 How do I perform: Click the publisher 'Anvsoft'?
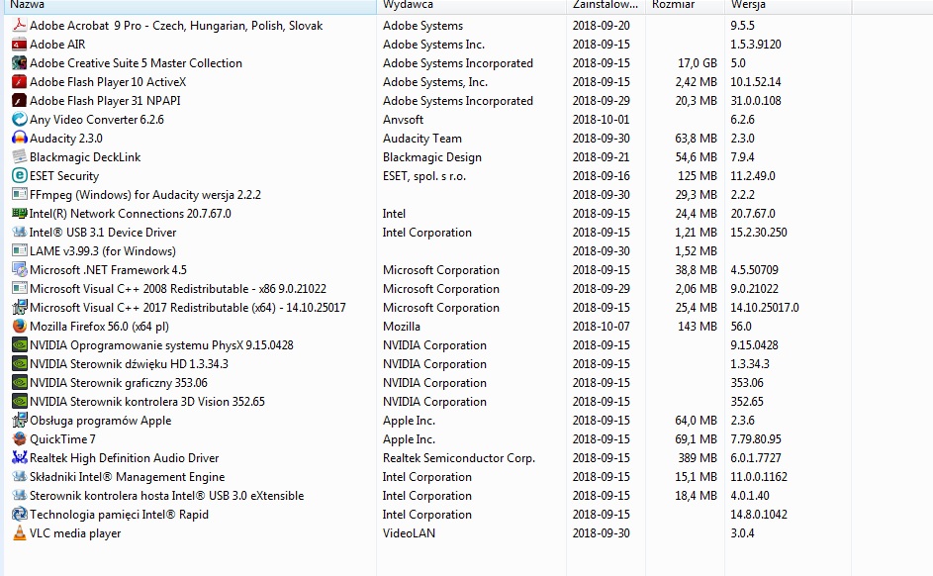pos(403,120)
